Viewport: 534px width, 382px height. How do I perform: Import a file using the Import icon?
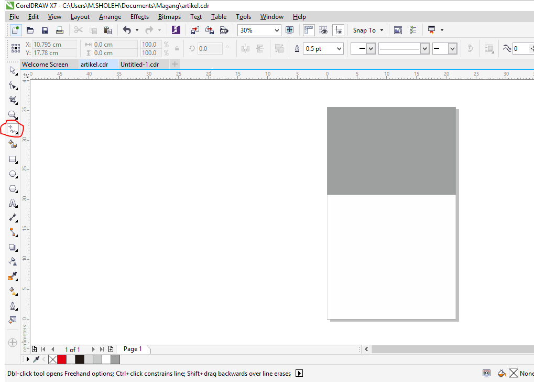coord(195,30)
